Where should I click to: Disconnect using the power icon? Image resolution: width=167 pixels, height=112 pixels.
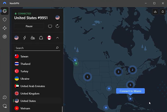click(50, 26)
